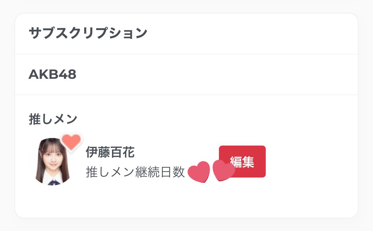Click the hair bangs in the avatar photo
The width and height of the screenshot is (373, 231).
(52, 147)
